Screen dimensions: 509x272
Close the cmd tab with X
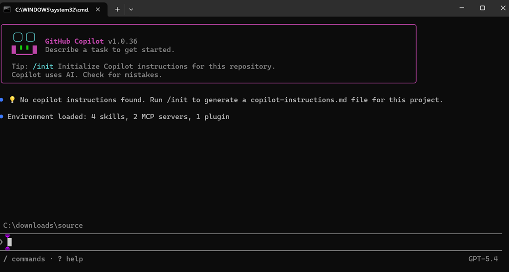98,9
